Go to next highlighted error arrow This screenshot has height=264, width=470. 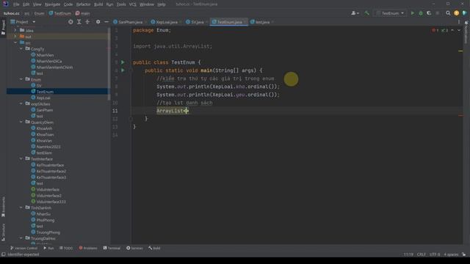[x=458, y=31]
